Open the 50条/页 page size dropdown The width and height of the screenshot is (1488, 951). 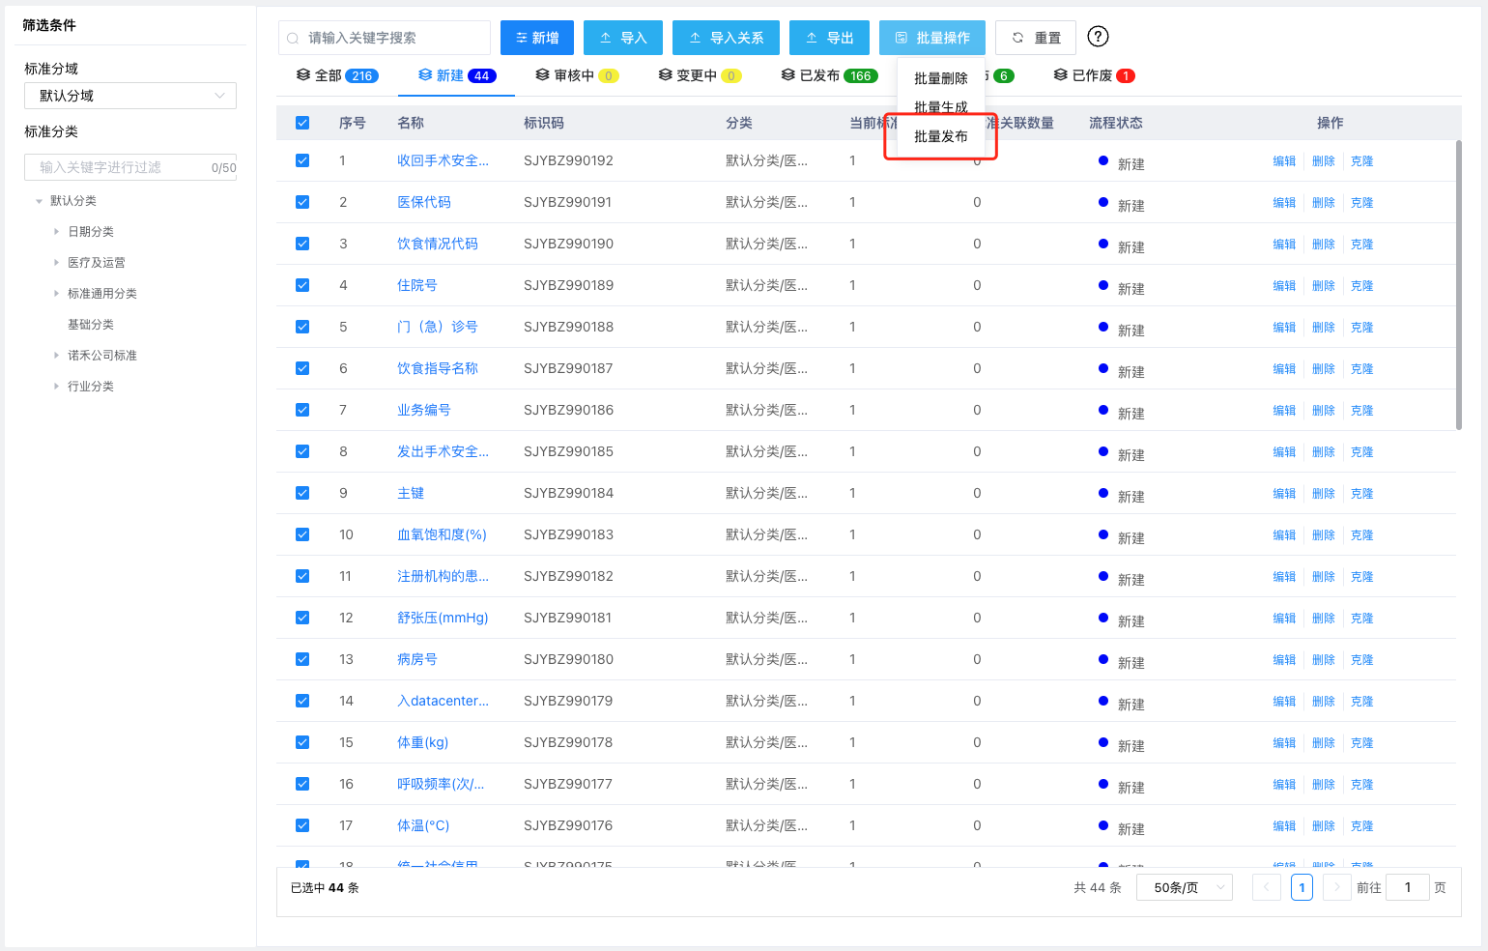pos(1184,887)
